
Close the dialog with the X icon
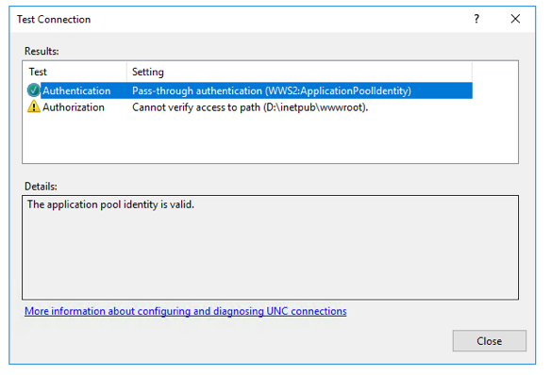point(515,19)
